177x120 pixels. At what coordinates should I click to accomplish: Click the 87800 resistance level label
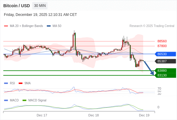[162, 46]
